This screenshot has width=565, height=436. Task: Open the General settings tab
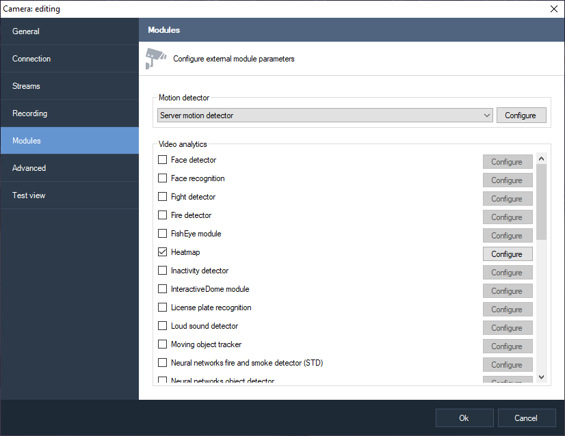point(26,31)
